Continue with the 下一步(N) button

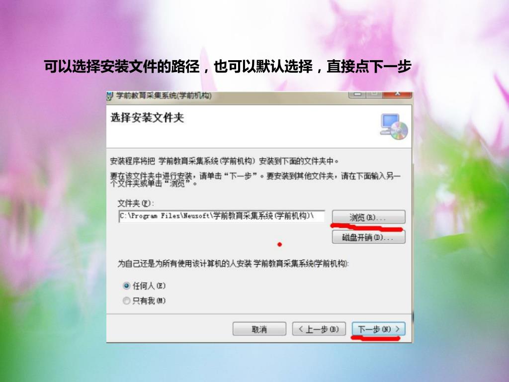click(x=378, y=329)
